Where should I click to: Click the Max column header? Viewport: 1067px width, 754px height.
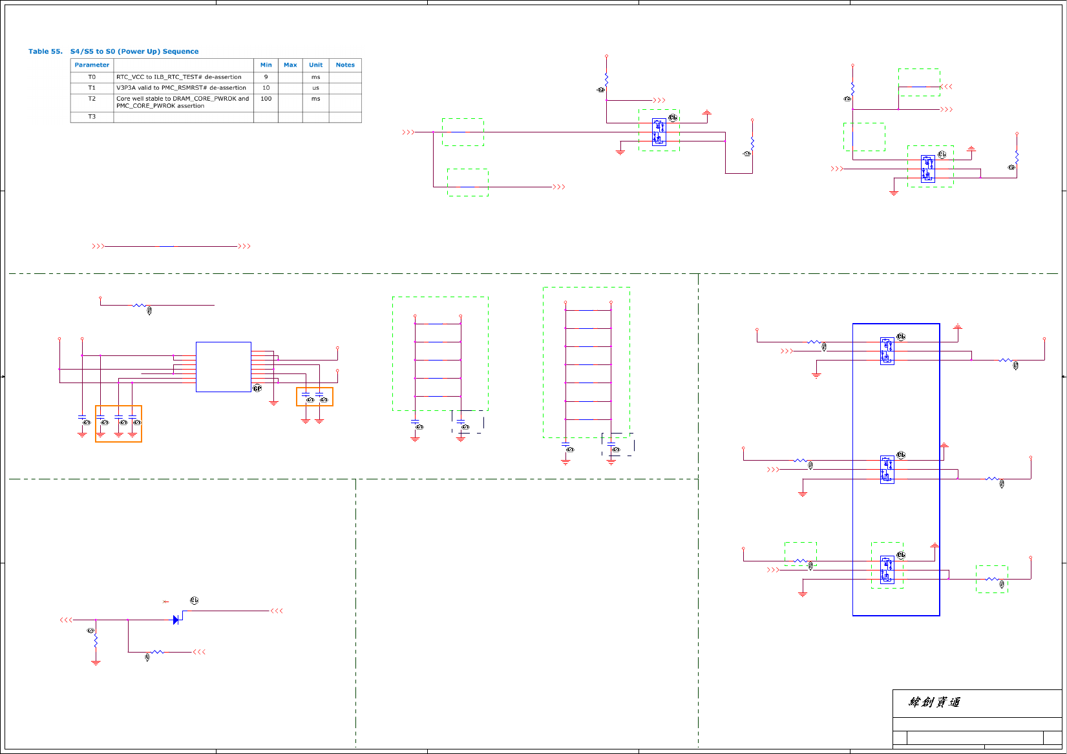[290, 65]
